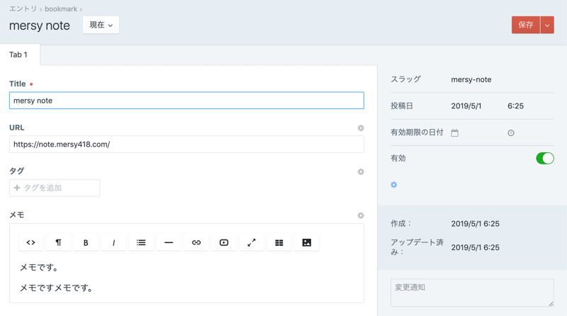Click the タグを追加 tag input
The width and height of the screenshot is (567, 316).
pyautogui.click(x=55, y=188)
